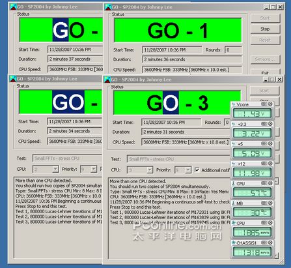Viewport: 291px width, 268px height.
Task: Open settings icon on +12 voltage widget
Action: (264, 164)
